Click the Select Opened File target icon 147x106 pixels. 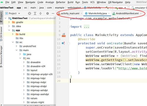(29, 14)
